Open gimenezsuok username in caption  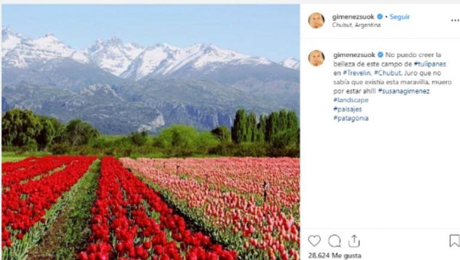[x=354, y=55]
